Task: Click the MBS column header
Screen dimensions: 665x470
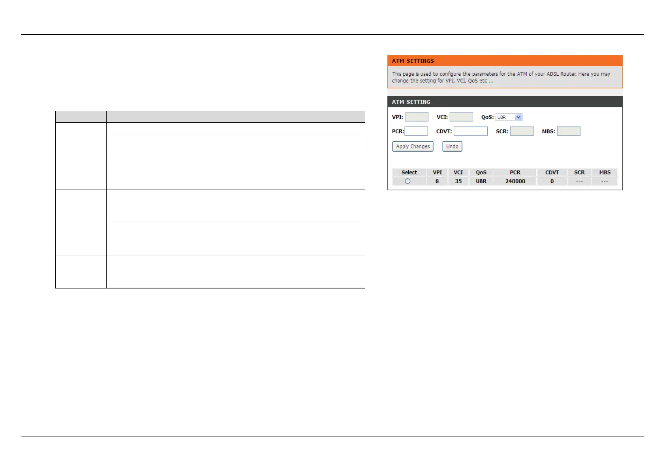Action: (605, 172)
